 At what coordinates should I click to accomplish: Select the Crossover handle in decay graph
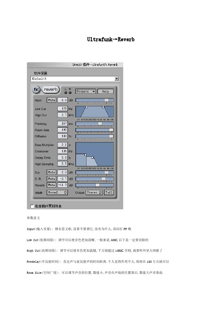pos(85,155)
